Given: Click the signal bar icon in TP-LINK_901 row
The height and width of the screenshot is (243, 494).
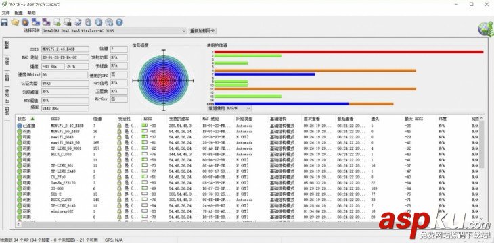Looking at the screenshot, I should 144,165.
